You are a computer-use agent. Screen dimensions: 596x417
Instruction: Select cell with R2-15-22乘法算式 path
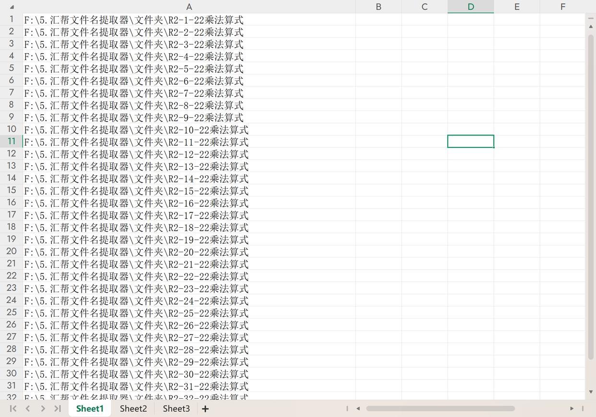[x=189, y=190]
